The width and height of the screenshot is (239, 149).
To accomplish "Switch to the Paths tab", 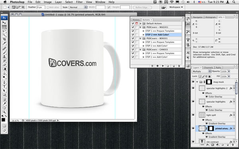I will point(218,68).
